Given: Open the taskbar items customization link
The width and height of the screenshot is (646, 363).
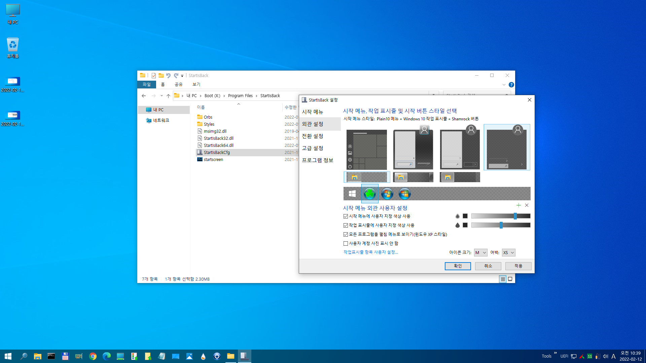Looking at the screenshot, I should point(370,252).
